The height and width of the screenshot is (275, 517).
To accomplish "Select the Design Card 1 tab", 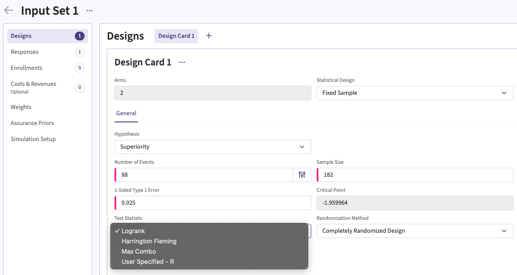I will tap(176, 36).
